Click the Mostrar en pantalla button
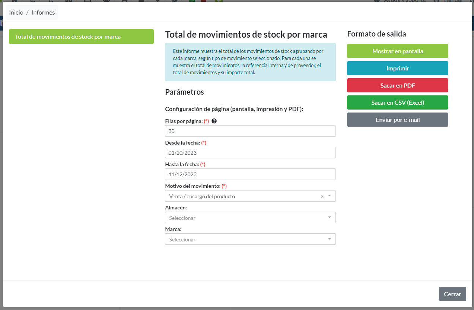This screenshot has height=310, width=474. [397, 51]
